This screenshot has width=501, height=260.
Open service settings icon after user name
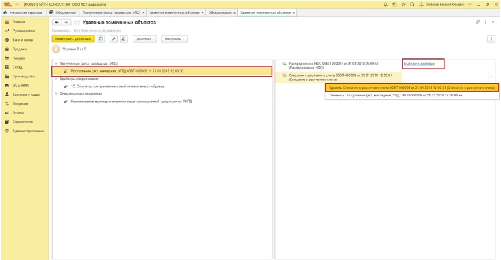[470, 5]
